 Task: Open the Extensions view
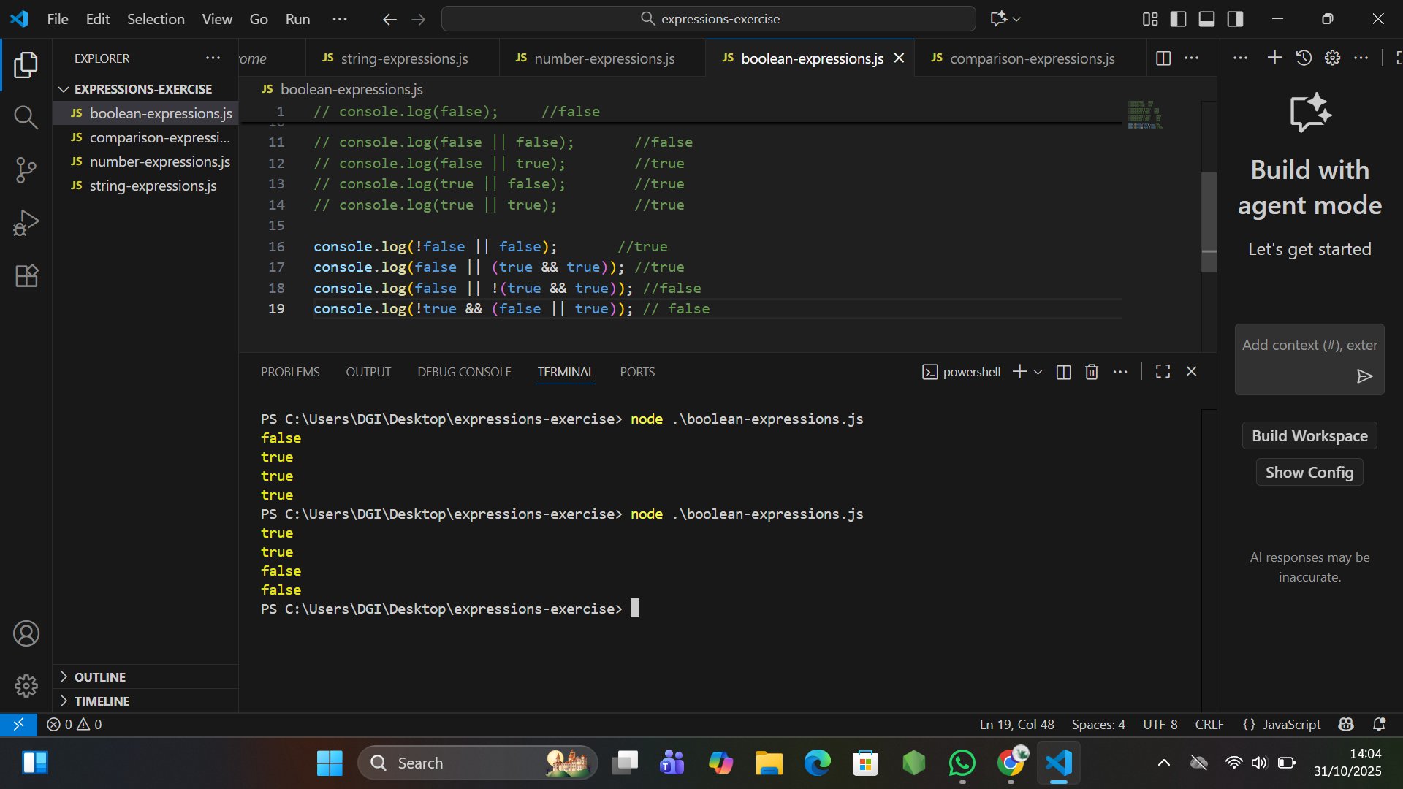pyautogui.click(x=26, y=276)
